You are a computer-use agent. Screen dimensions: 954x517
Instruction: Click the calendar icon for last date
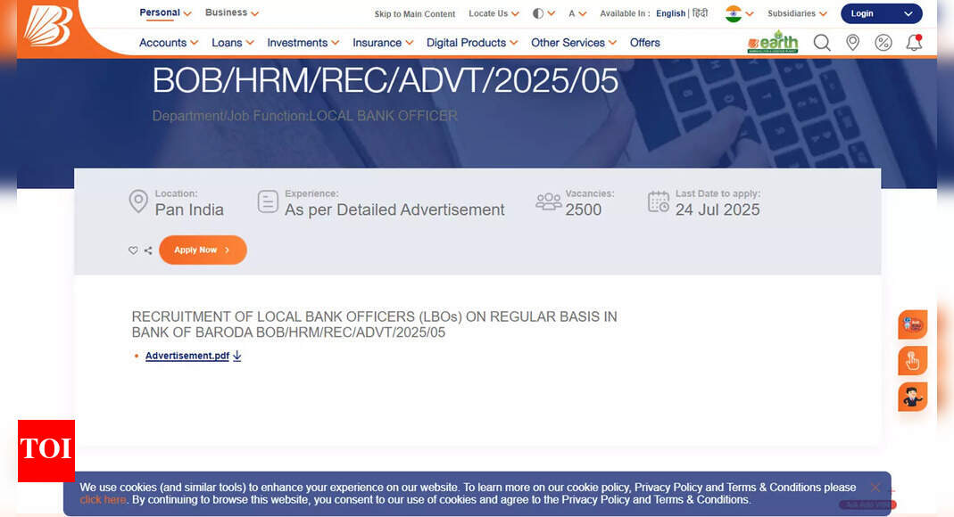coord(659,201)
